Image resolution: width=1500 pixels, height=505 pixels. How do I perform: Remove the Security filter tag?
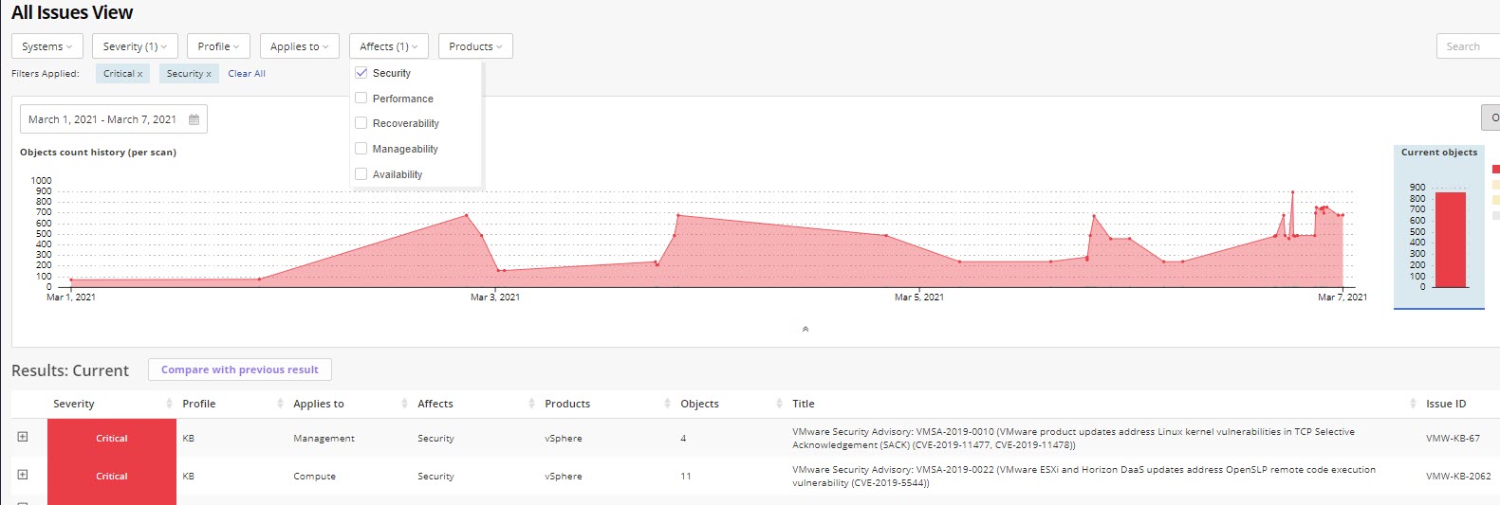pyautogui.click(x=209, y=74)
